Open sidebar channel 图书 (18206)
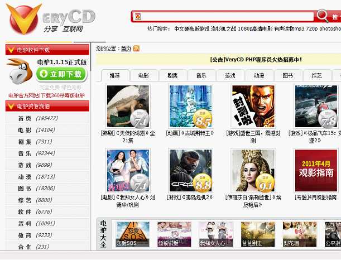 pos(47,189)
